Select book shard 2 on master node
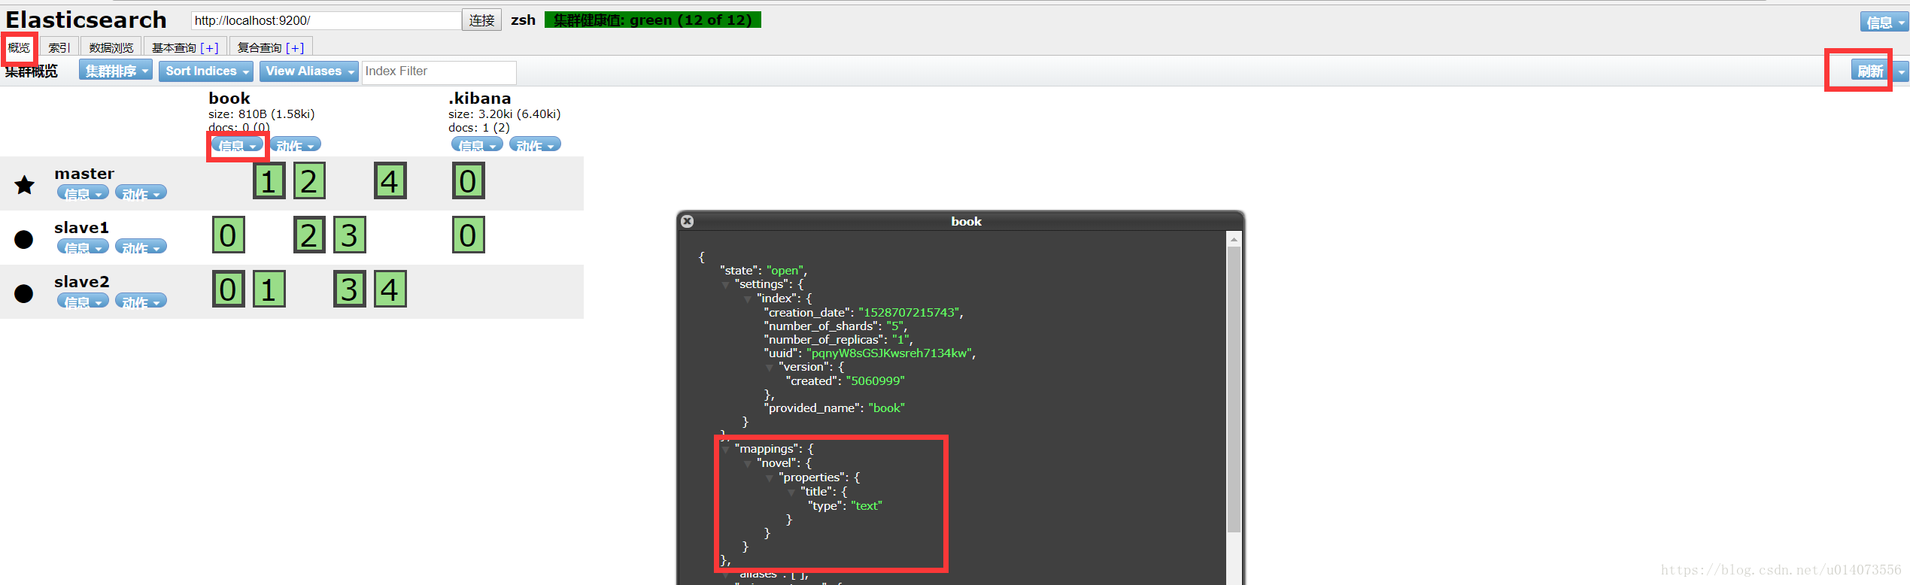This screenshot has width=1910, height=585. [309, 181]
